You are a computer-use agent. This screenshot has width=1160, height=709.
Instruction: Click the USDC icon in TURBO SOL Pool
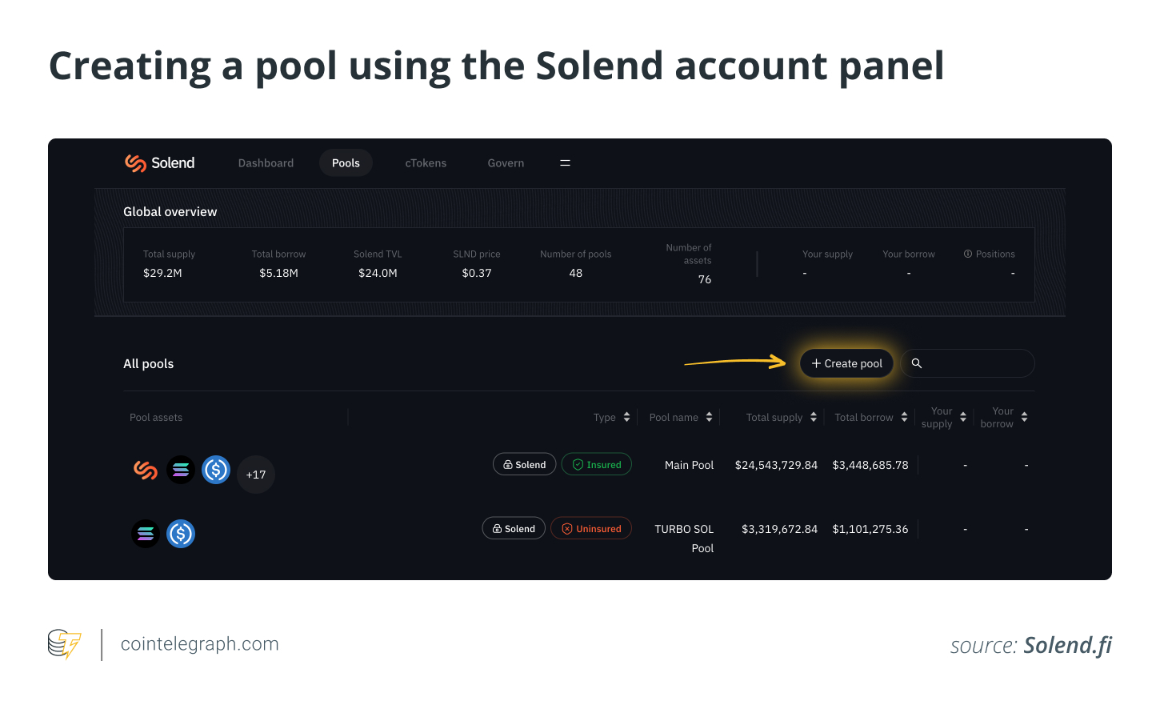pos(181,534)
